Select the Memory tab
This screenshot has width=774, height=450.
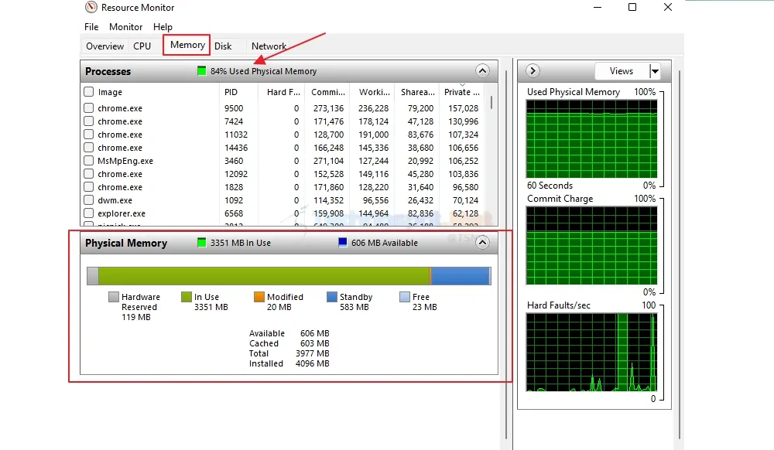pos(187,45)
